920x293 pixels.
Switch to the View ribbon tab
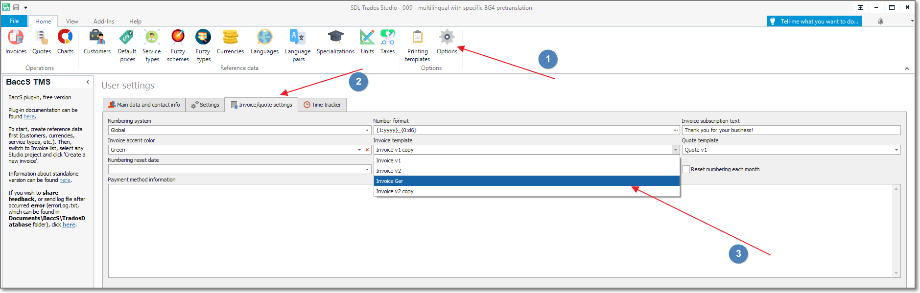[72, 22]
